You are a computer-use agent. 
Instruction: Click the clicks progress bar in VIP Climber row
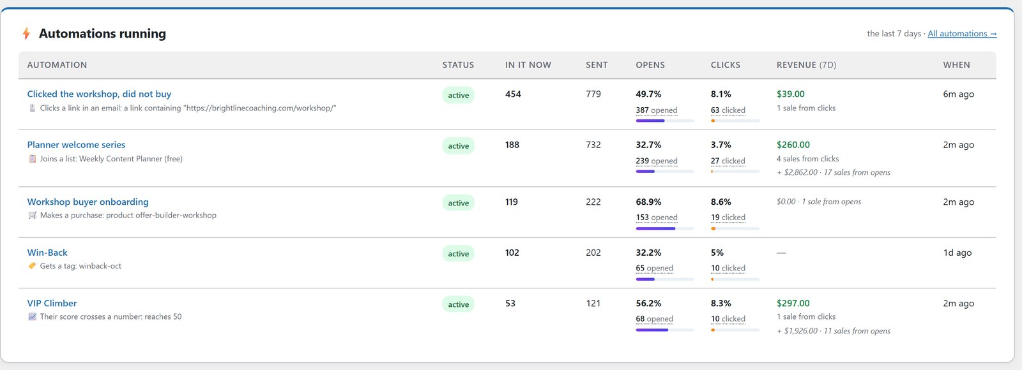pyautogui.click(x=735, y=330)
